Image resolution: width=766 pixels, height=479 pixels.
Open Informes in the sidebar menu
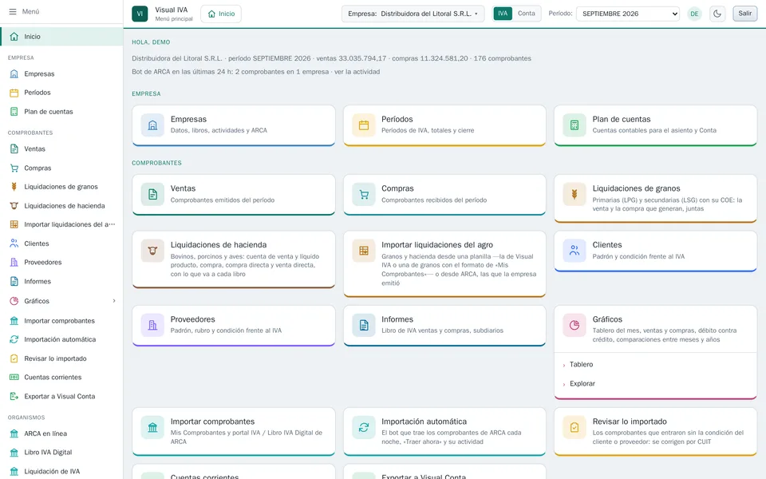coord(61,282)
